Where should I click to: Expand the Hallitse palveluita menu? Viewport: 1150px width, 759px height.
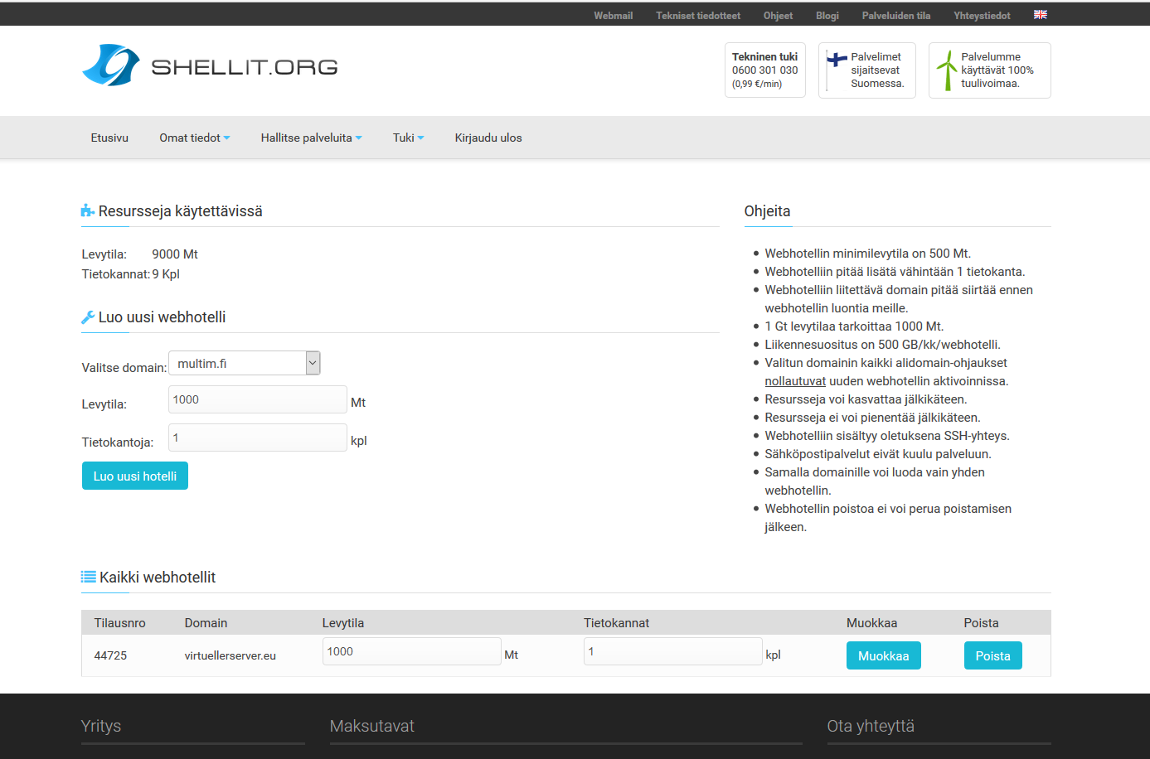(x=311, y=138)
